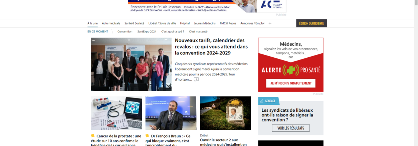Click the yellow tag beside Cancer de la prostate
The image size is (418, 146).
[x=93, y=136]
